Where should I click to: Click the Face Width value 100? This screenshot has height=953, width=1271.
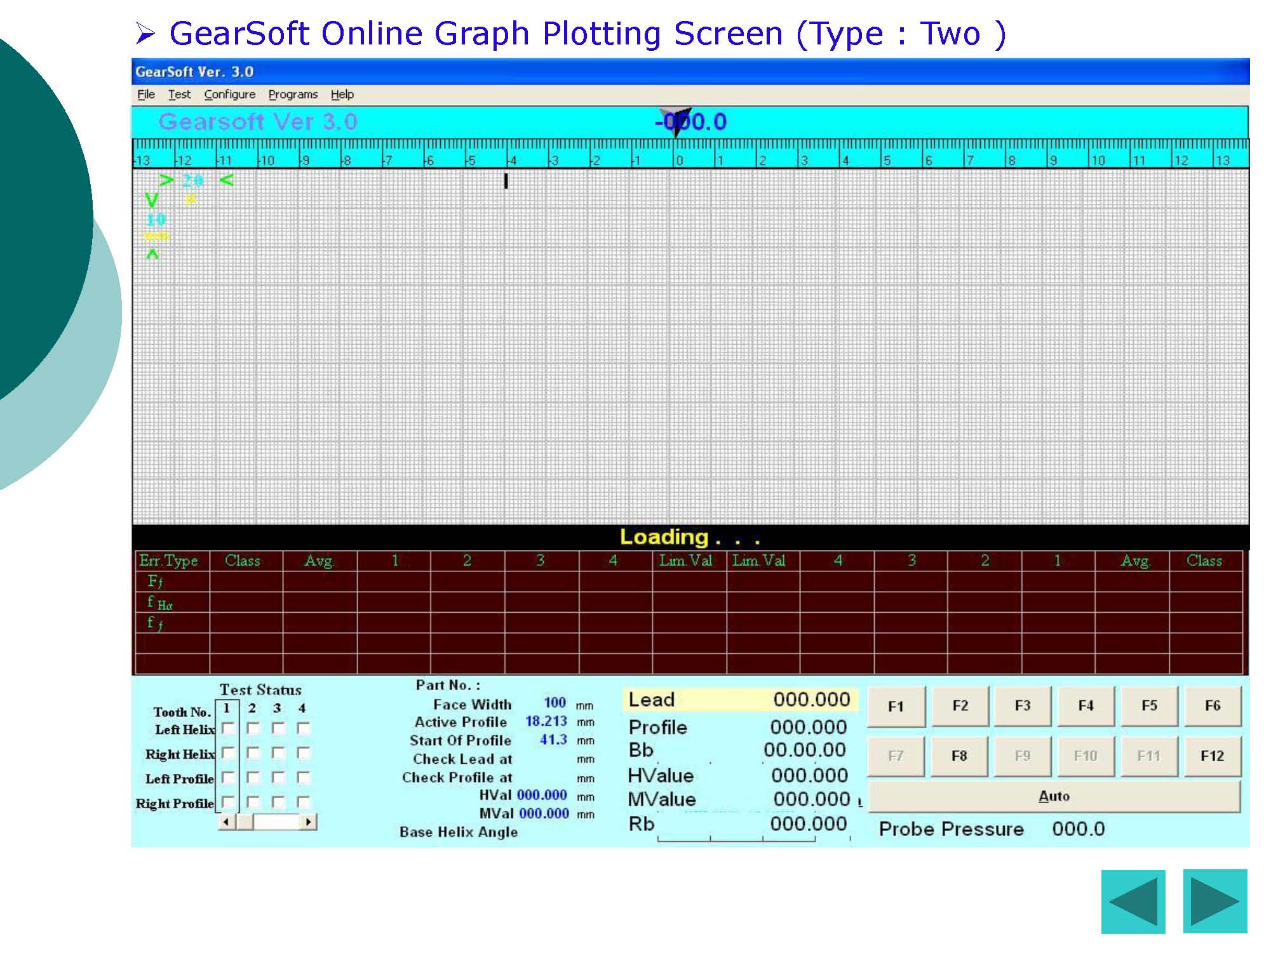(x=555, y=703)
